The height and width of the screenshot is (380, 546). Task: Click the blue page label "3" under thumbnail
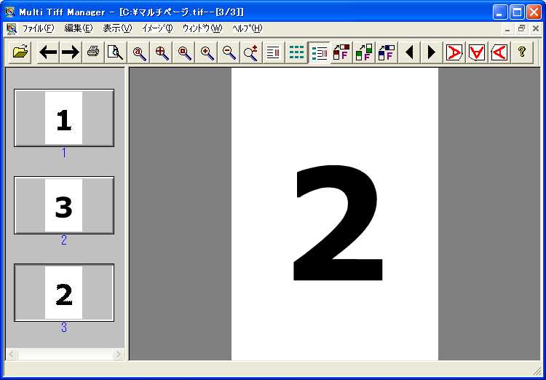point(64,328)
